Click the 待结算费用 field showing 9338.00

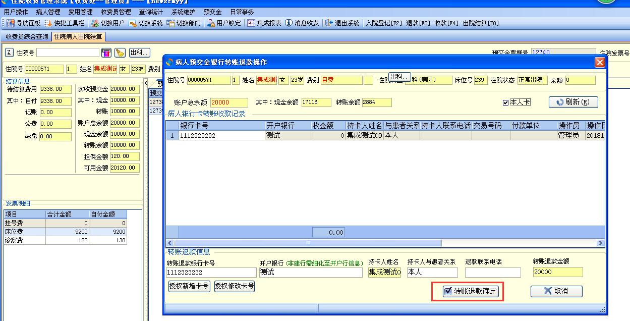click(55, 89)
